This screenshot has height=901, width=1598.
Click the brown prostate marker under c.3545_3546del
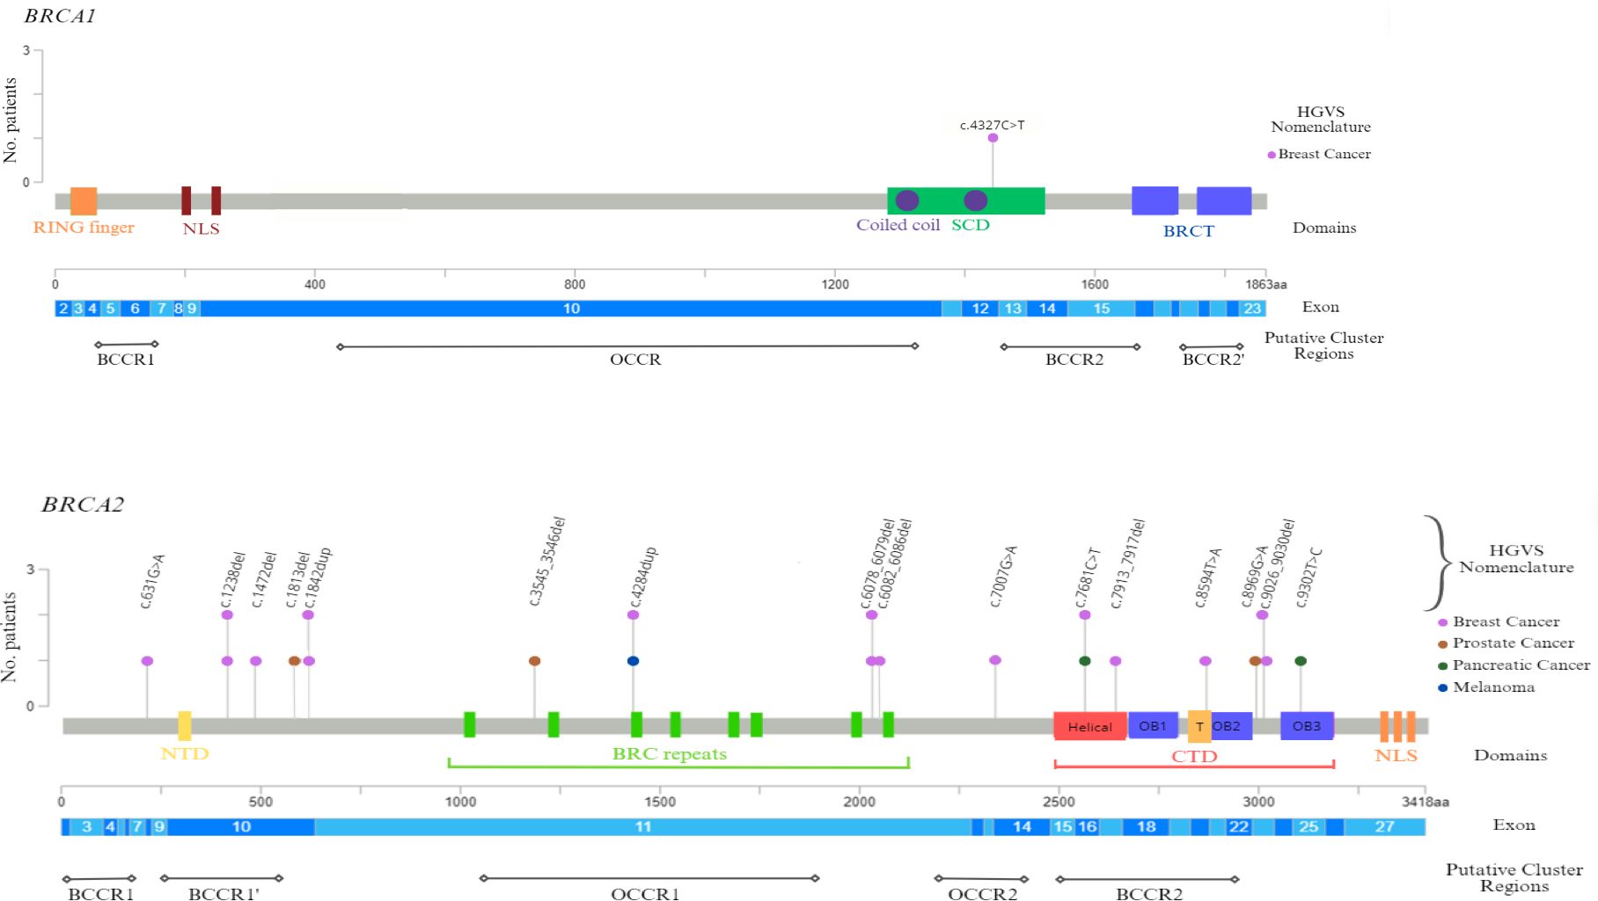[x=534, y=661]
